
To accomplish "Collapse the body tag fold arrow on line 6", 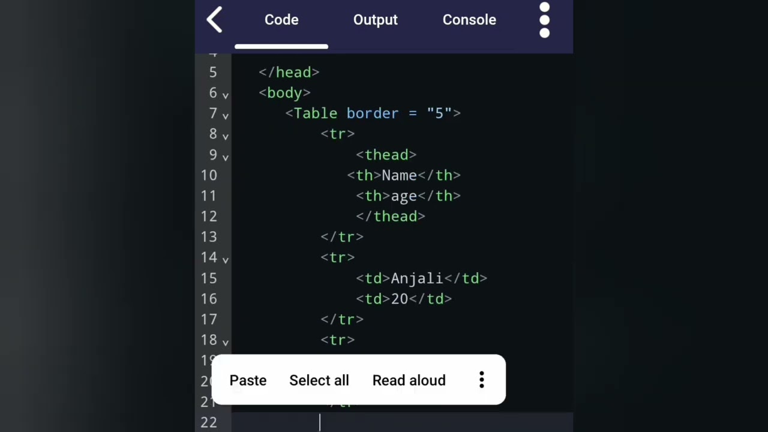I will tap(226, 95).
